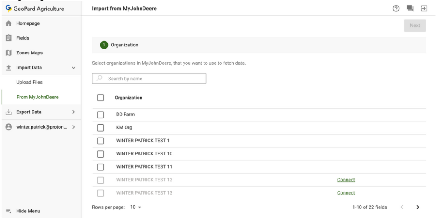436x218 pixels.
Task: Open the Rows per page dropdown
Action: coord(135,207)
